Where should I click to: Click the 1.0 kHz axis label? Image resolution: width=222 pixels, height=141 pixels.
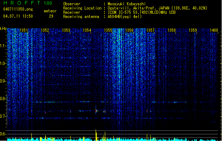(3, 63)
